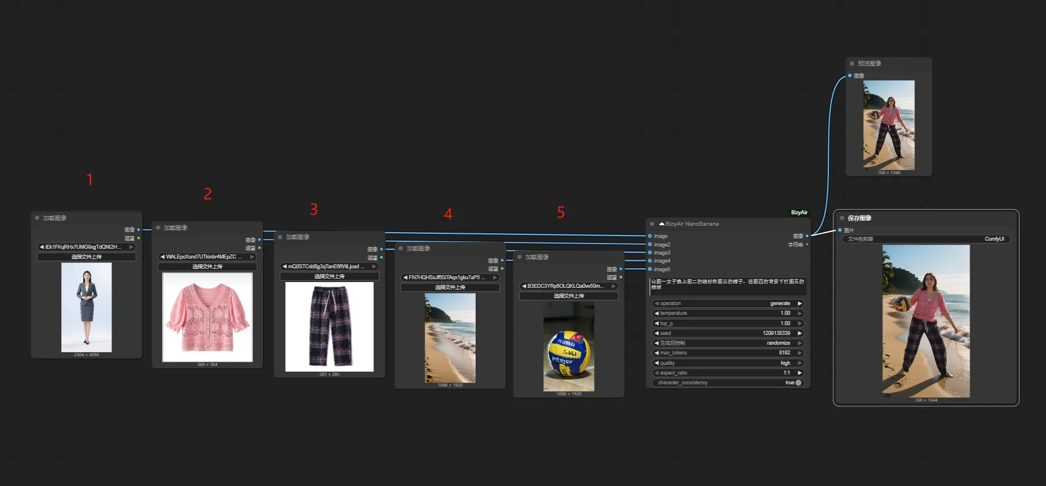Increase the seed value using right arrow
Viewport: 1046px width, 486px height.
(800, 333)
